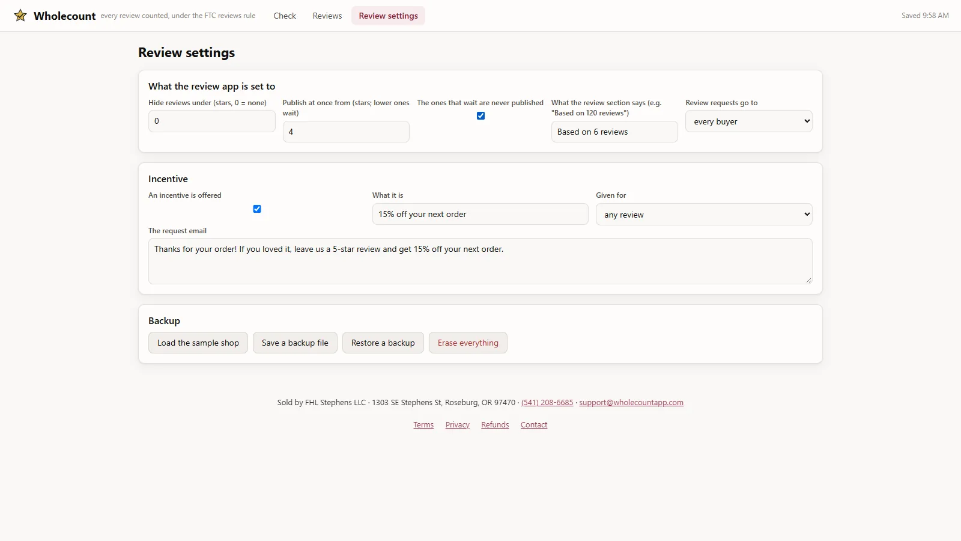
Task: Click the '15% off your next order' field
Action: [480, 214]
